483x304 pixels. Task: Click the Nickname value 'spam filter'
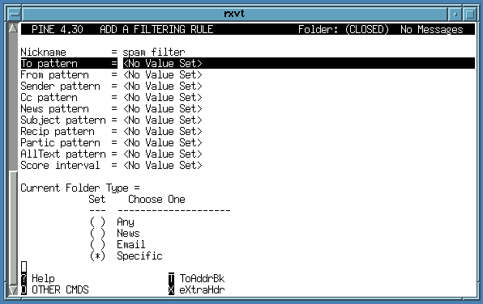(154, 52)
